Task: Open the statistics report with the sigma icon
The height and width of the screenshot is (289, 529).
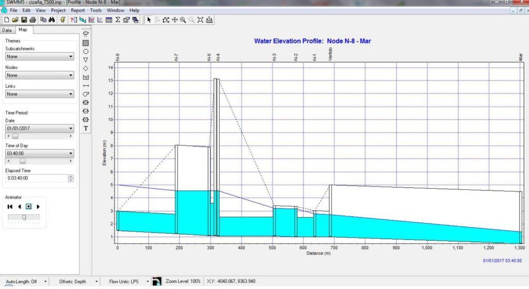Action: (117, 20)
